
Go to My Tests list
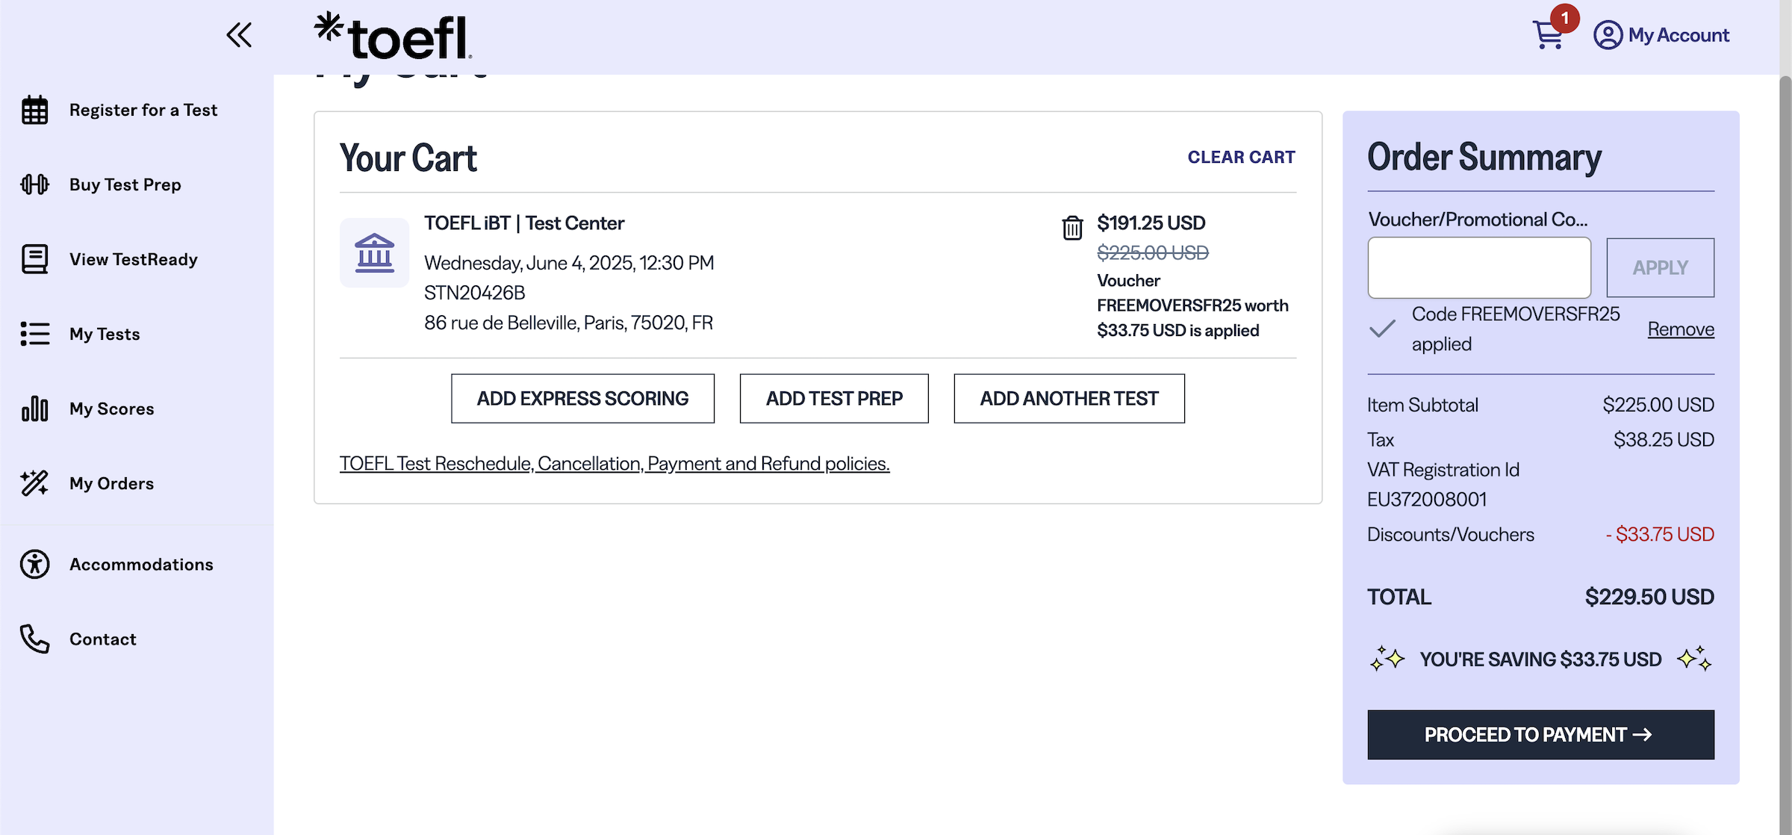coord(105,334)
